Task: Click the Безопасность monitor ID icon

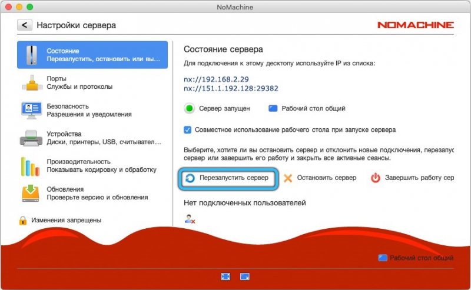Action: pyautogui.click(x=31, y=111)
